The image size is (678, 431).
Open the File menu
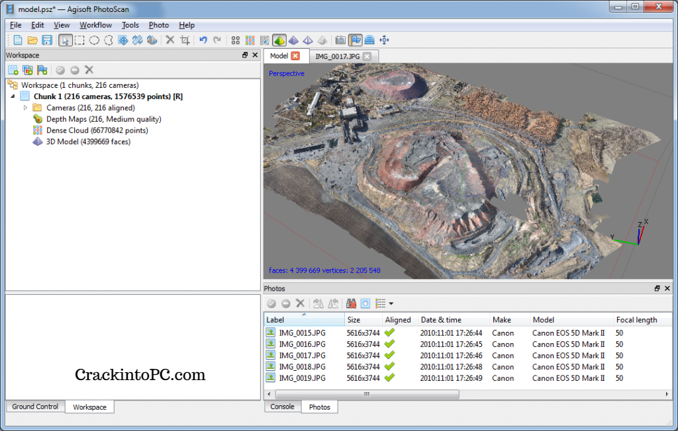[16, 25]
